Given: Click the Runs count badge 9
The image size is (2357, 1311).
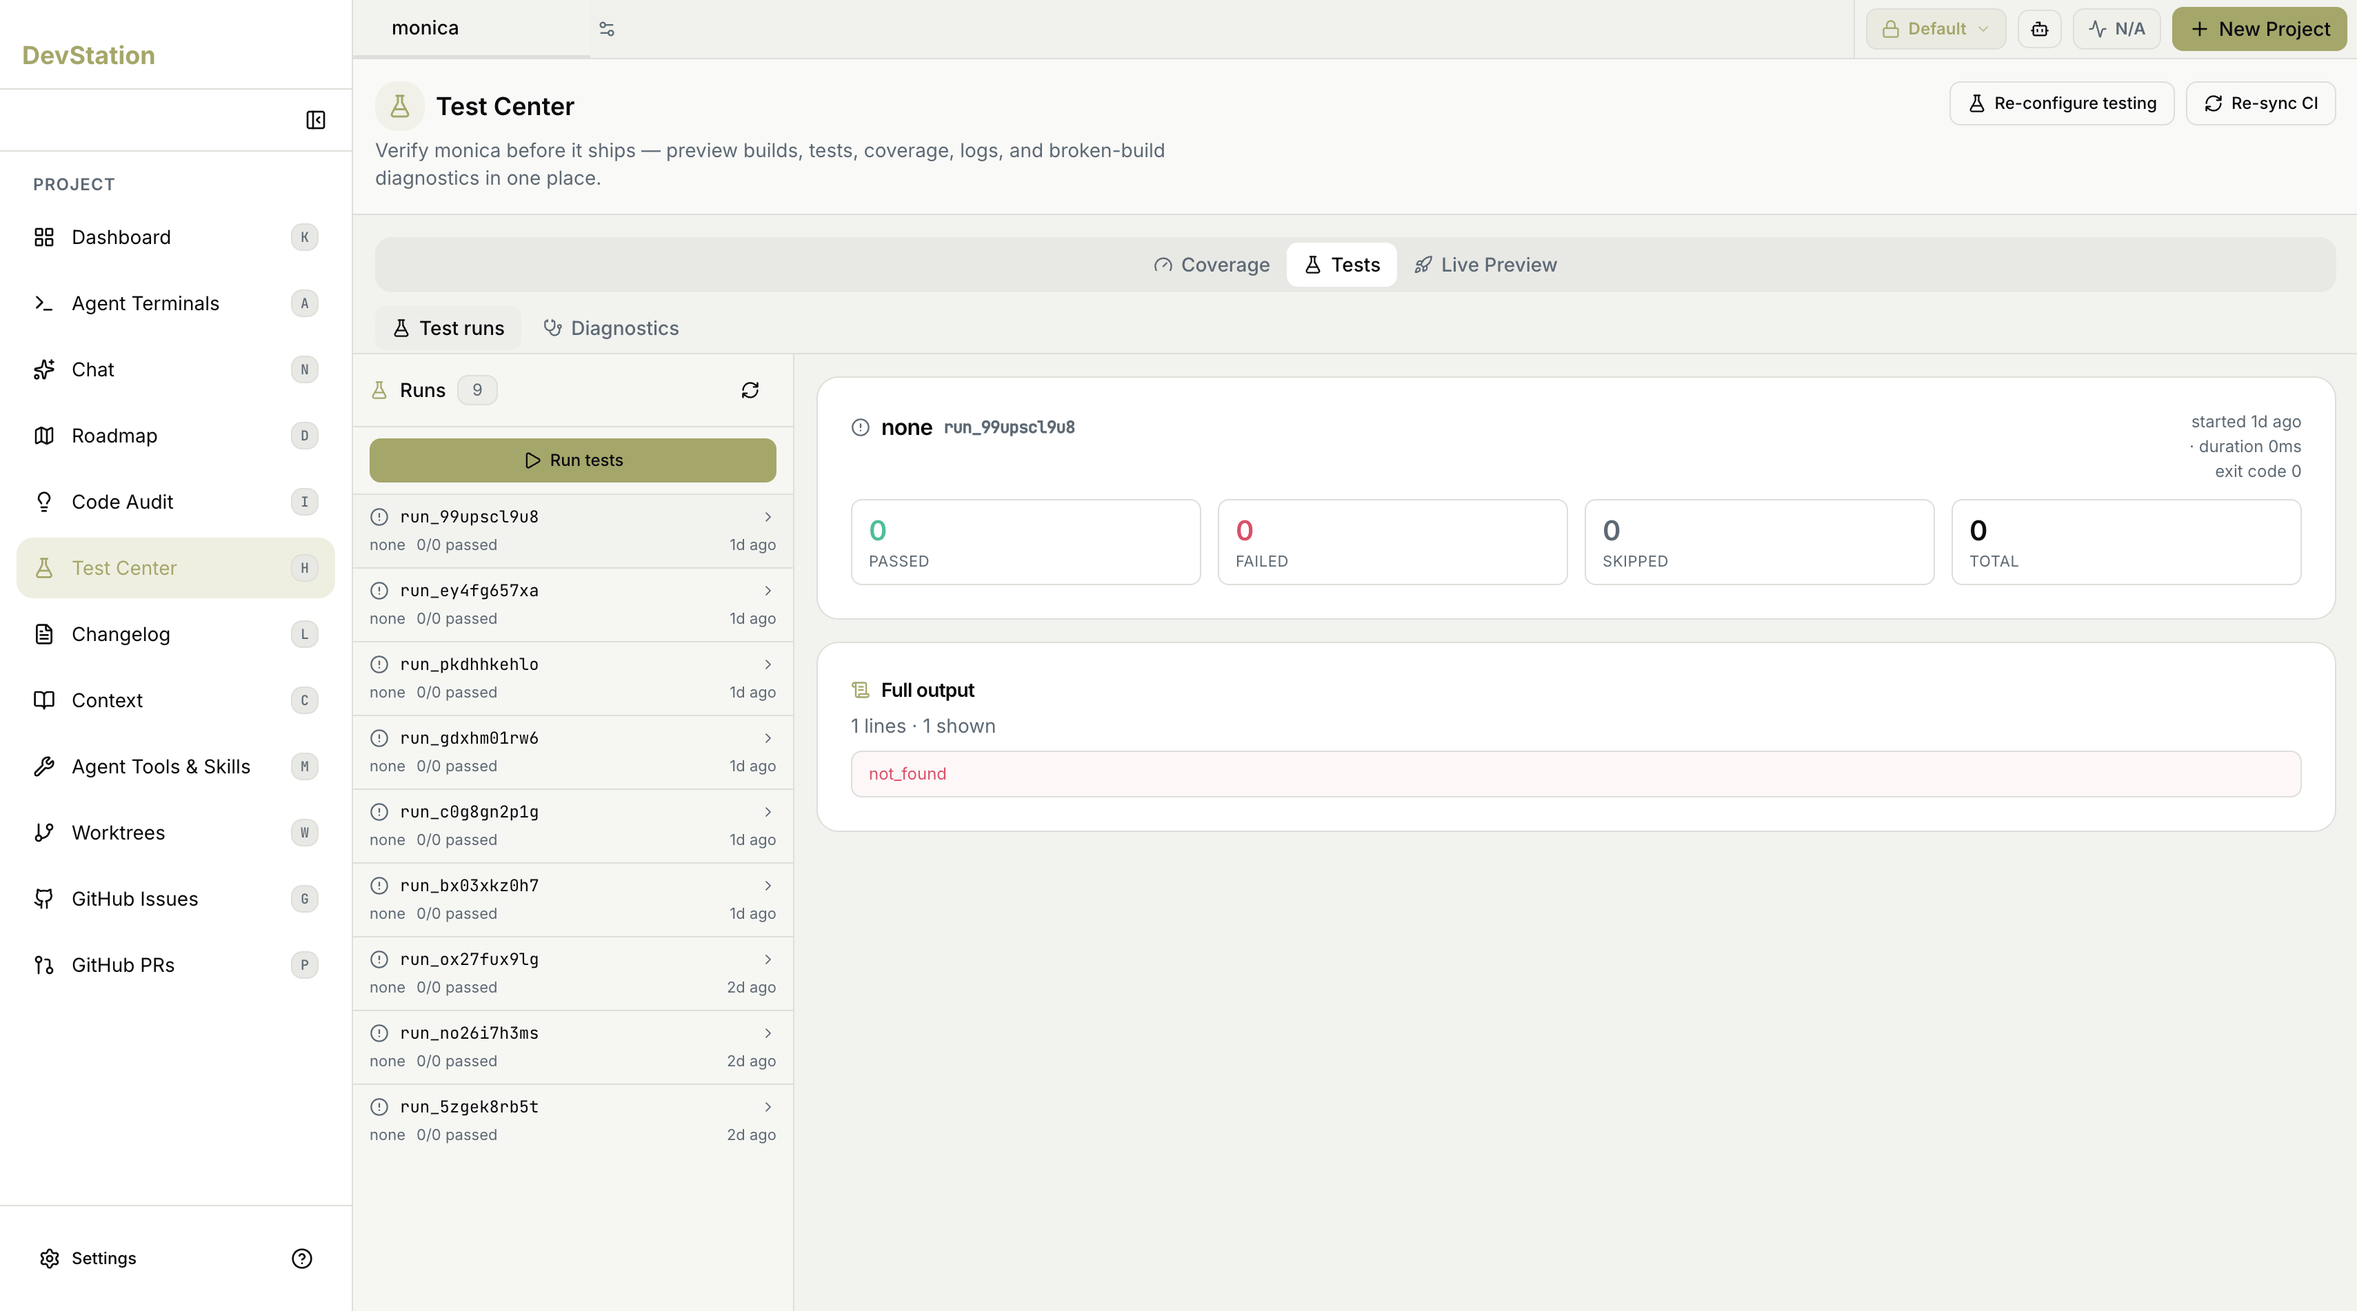Looking at the screenshot, I should coord(478,391).
